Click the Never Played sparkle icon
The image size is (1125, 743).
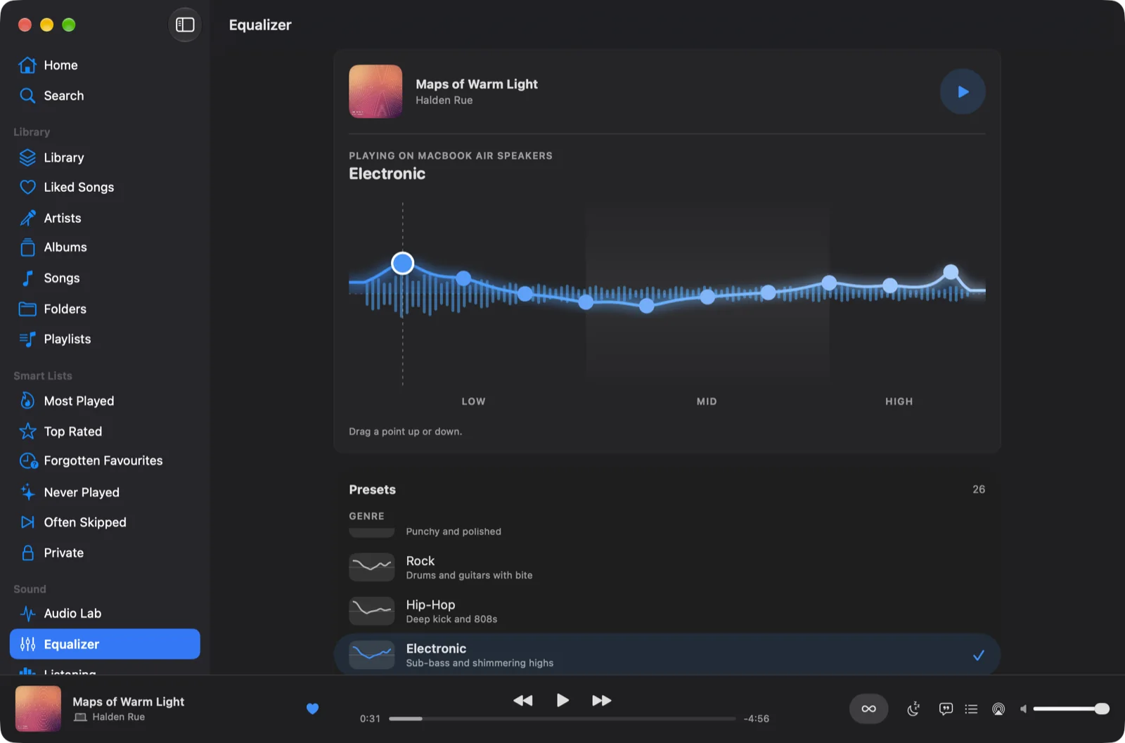[x=27, y=492]
